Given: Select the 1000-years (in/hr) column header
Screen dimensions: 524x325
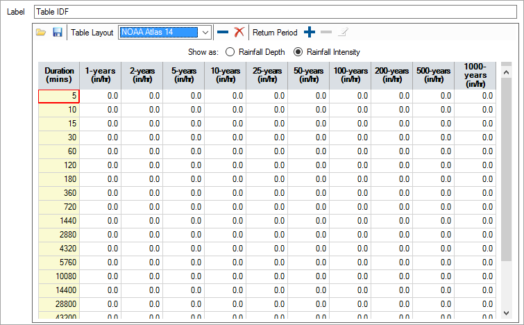Looking at the screenshot, I should tap(475, 76).
